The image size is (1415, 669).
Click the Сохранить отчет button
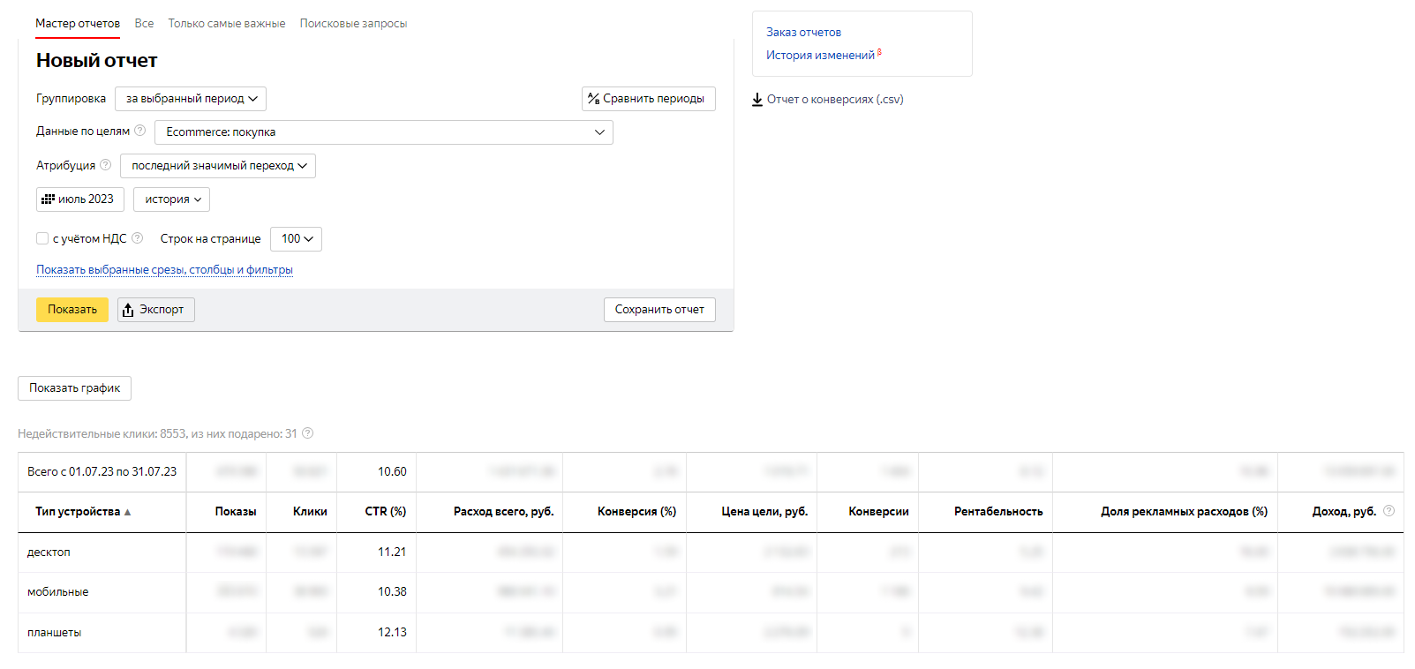pos(659,310)
